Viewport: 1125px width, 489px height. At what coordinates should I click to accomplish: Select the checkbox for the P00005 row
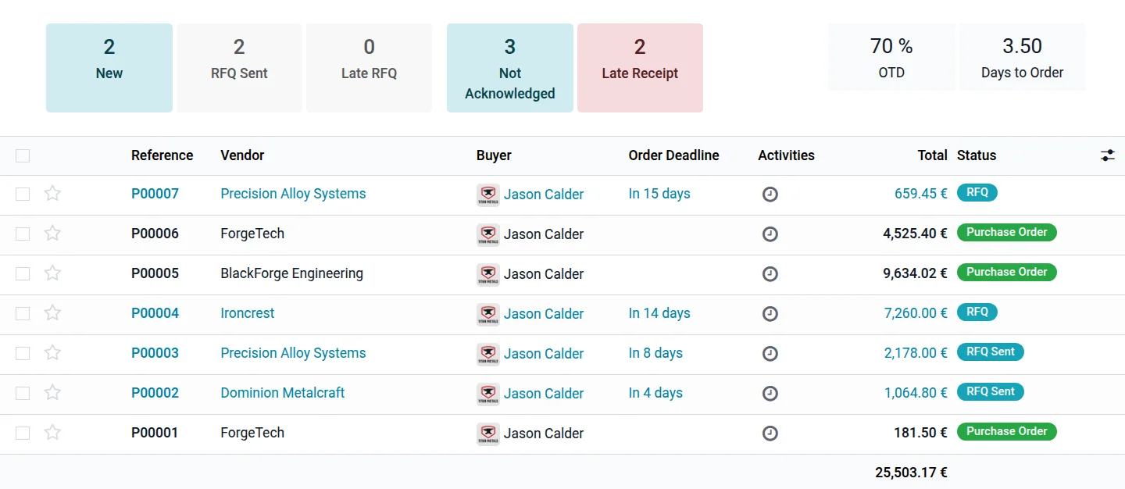(23, 274)
